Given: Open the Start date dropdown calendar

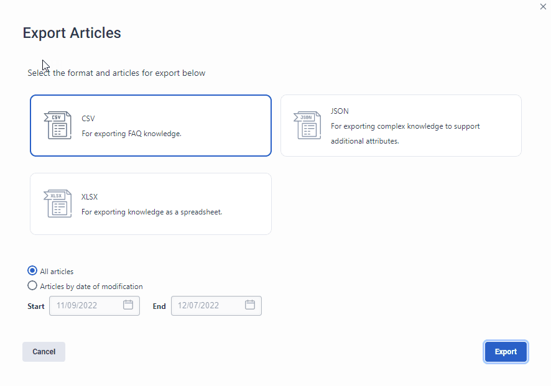Looking at the screenshot, I should pyautogui.click(x=128, y=305).
